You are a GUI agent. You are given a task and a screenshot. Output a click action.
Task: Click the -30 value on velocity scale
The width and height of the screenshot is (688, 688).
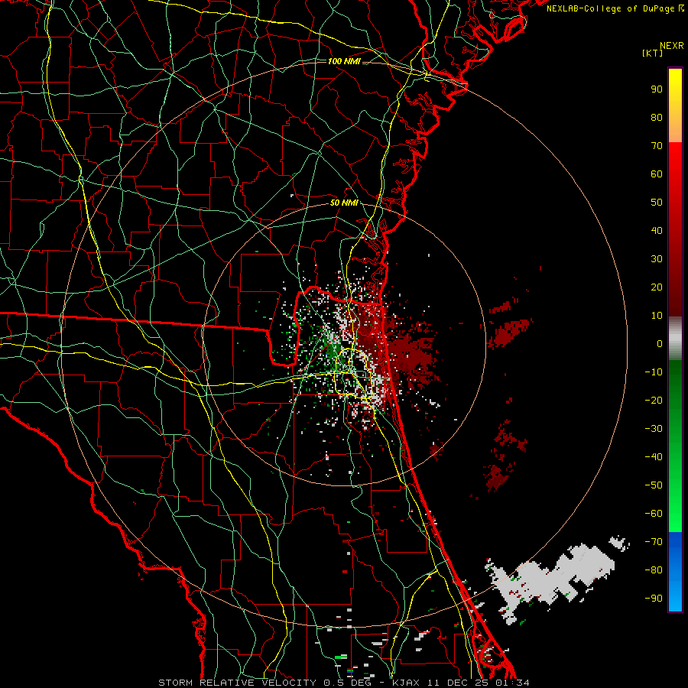(654, 429)
